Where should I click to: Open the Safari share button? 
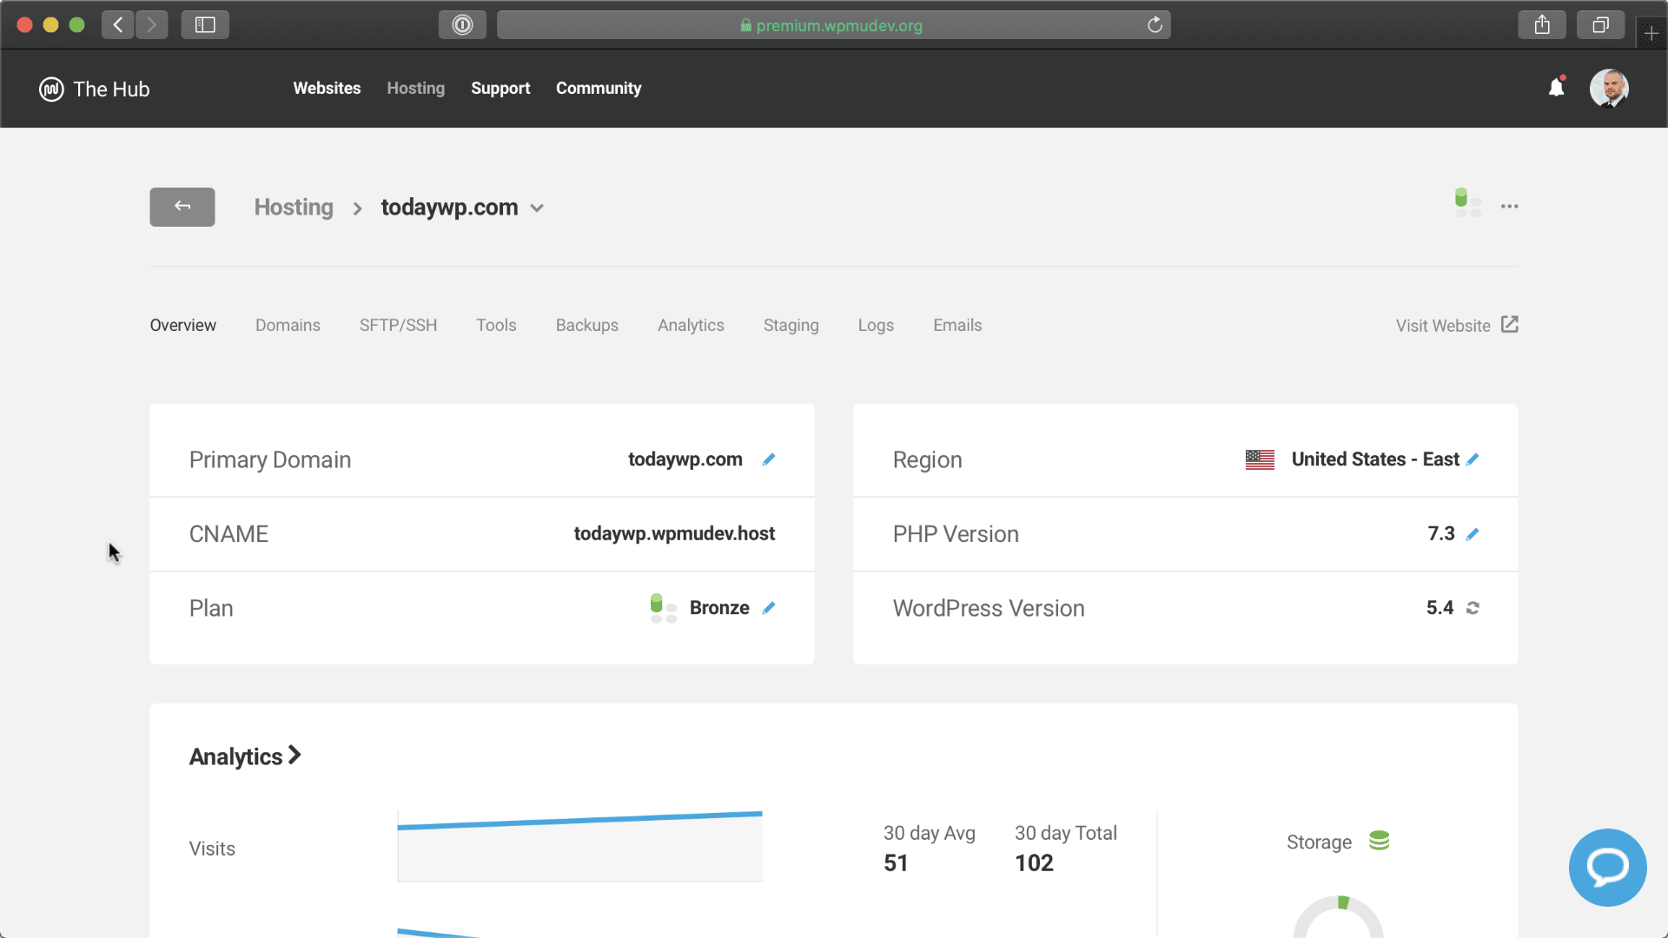1542,24
